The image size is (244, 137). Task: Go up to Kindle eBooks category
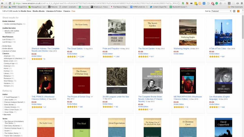[7, 48]
